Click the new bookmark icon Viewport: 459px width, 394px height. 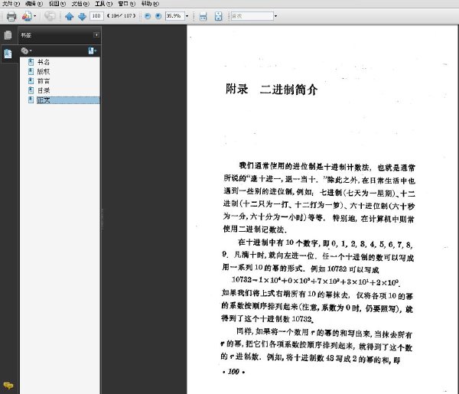pos(92,50)
